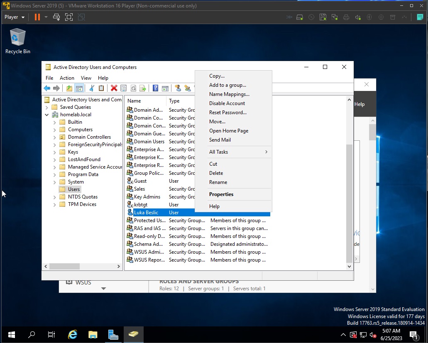Expand the Saved Queries tree node
Image resolution: width=428 pixels, height=343 pixels.
coord(46,107)
